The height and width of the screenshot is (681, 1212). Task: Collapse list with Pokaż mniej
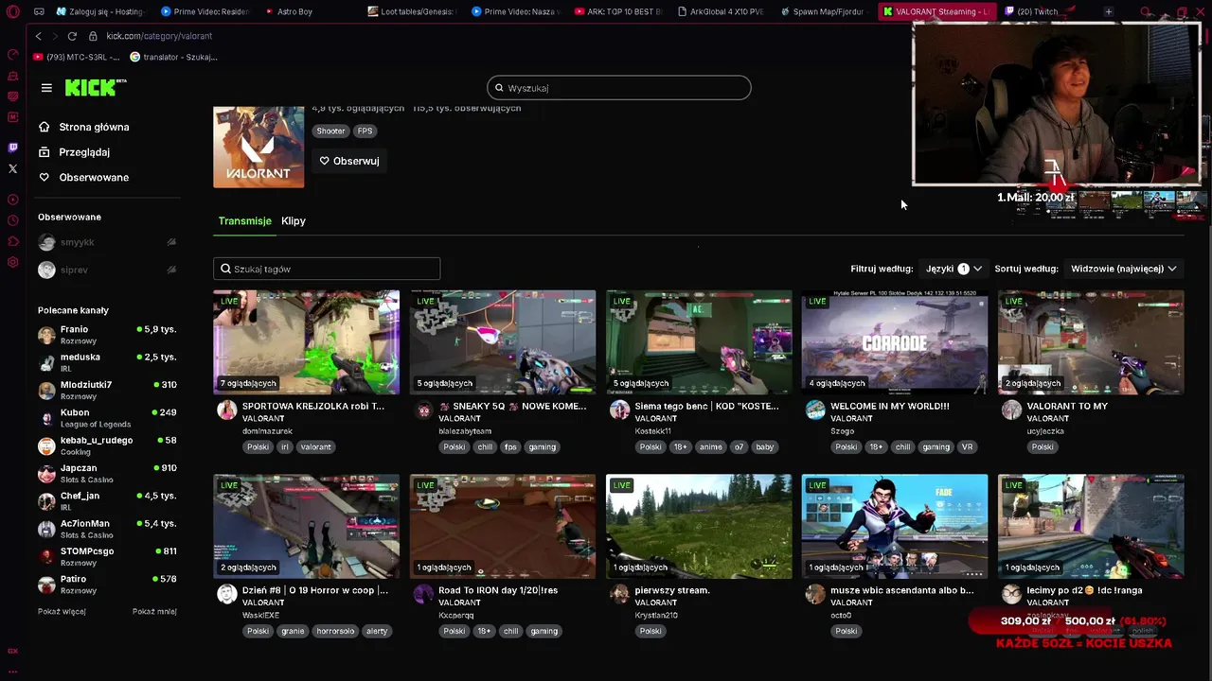pos(154,611)
